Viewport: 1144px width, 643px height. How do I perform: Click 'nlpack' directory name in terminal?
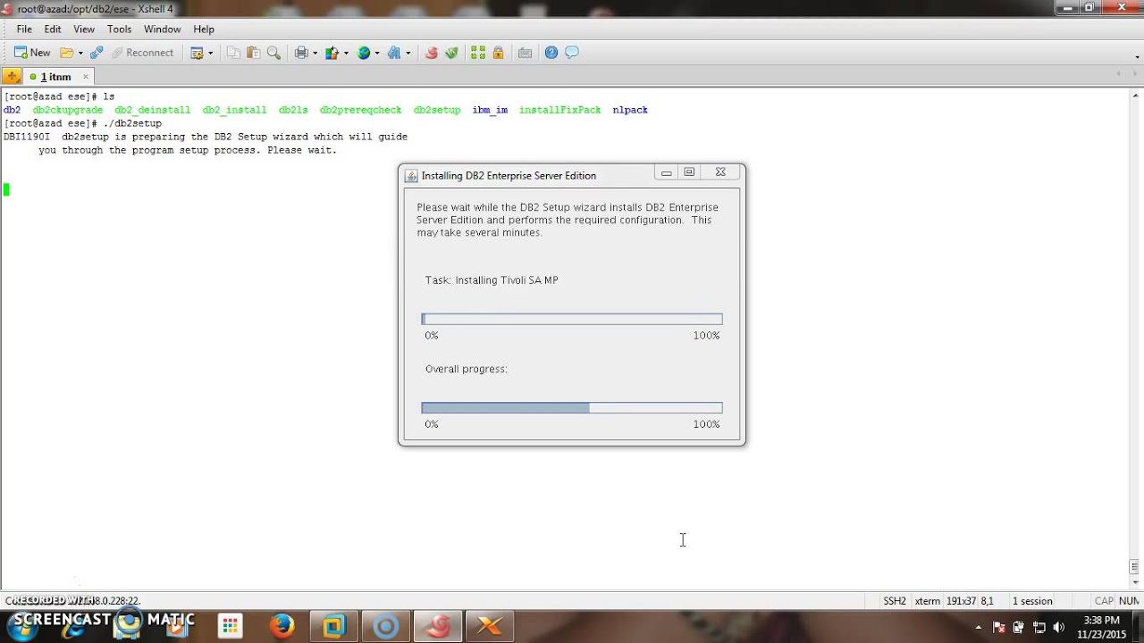(630, 110)
